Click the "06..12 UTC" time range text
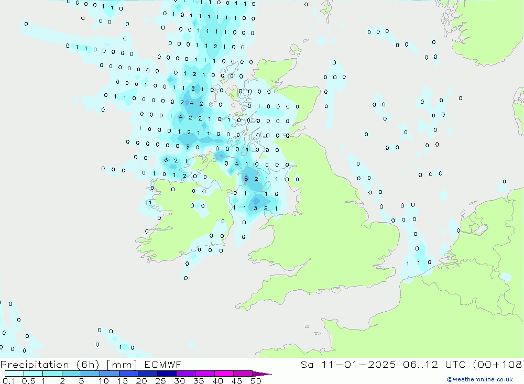Screen dimensions: 524x384 (434, 364)
